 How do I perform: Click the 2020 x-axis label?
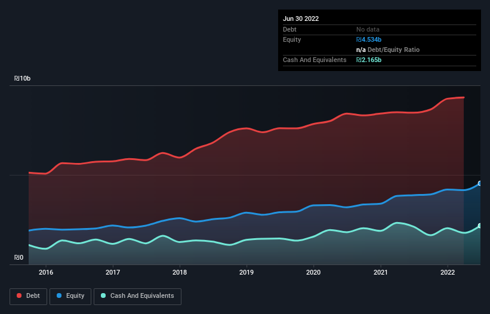[313, 272]
